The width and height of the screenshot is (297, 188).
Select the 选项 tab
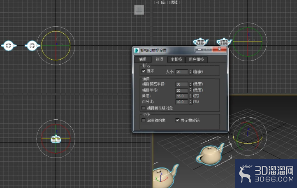(x=159, y=59)
